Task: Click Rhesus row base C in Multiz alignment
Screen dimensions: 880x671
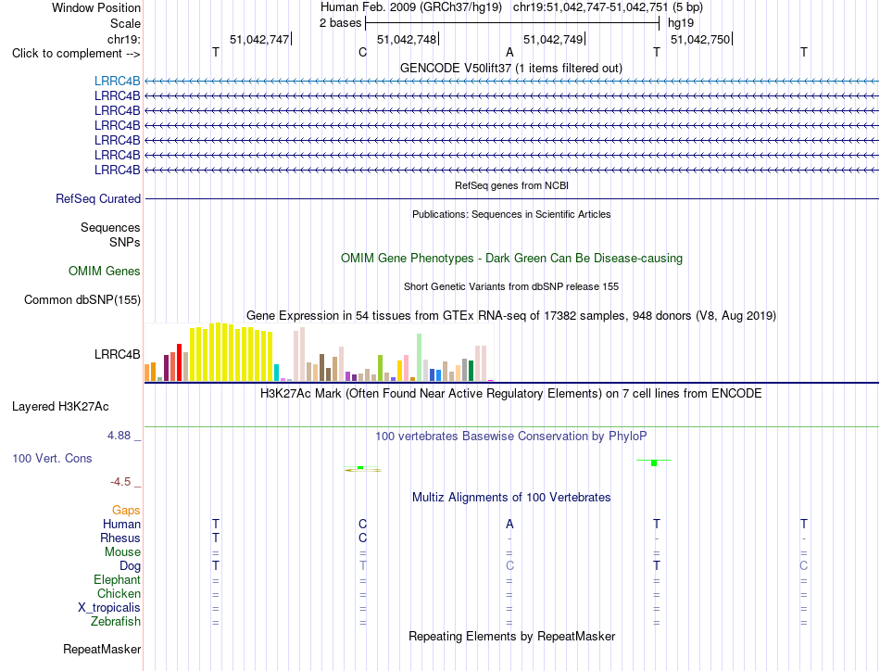Action: tap(362, 538)
